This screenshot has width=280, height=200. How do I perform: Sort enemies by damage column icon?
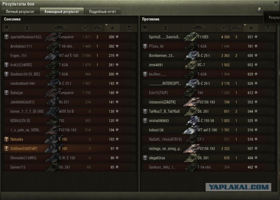(x=224, y=28)
